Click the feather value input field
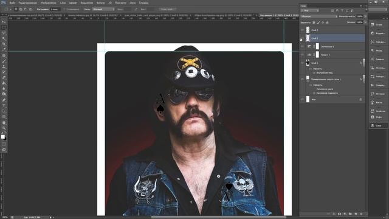This screenshot has height=219, width=389. (x=55, y=9)
